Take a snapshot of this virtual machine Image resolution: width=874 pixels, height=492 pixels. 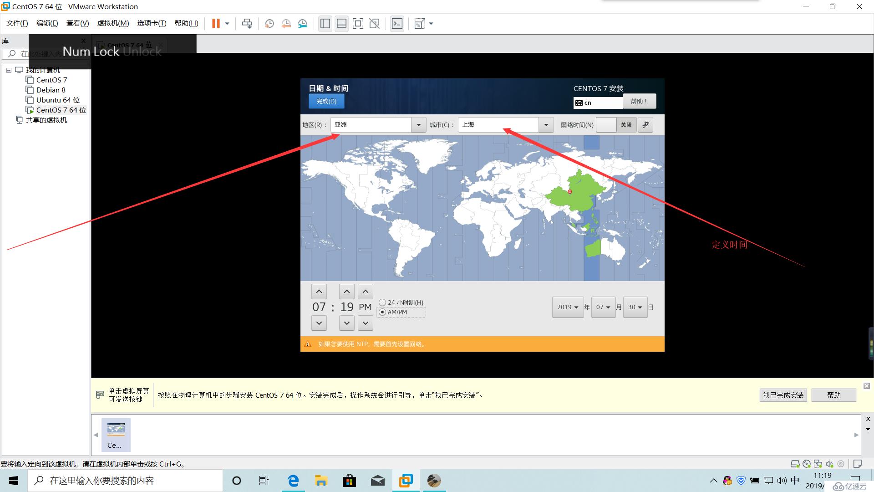(269, 24)
